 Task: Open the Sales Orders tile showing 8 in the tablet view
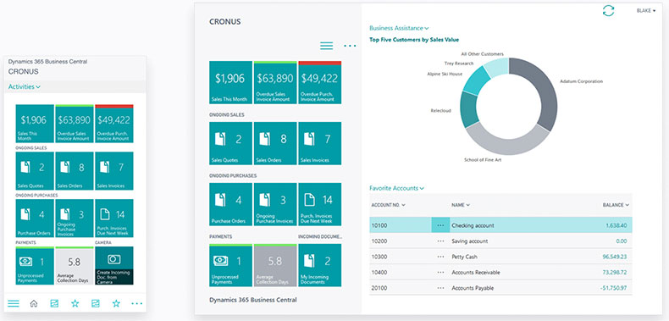click(275, 143)
